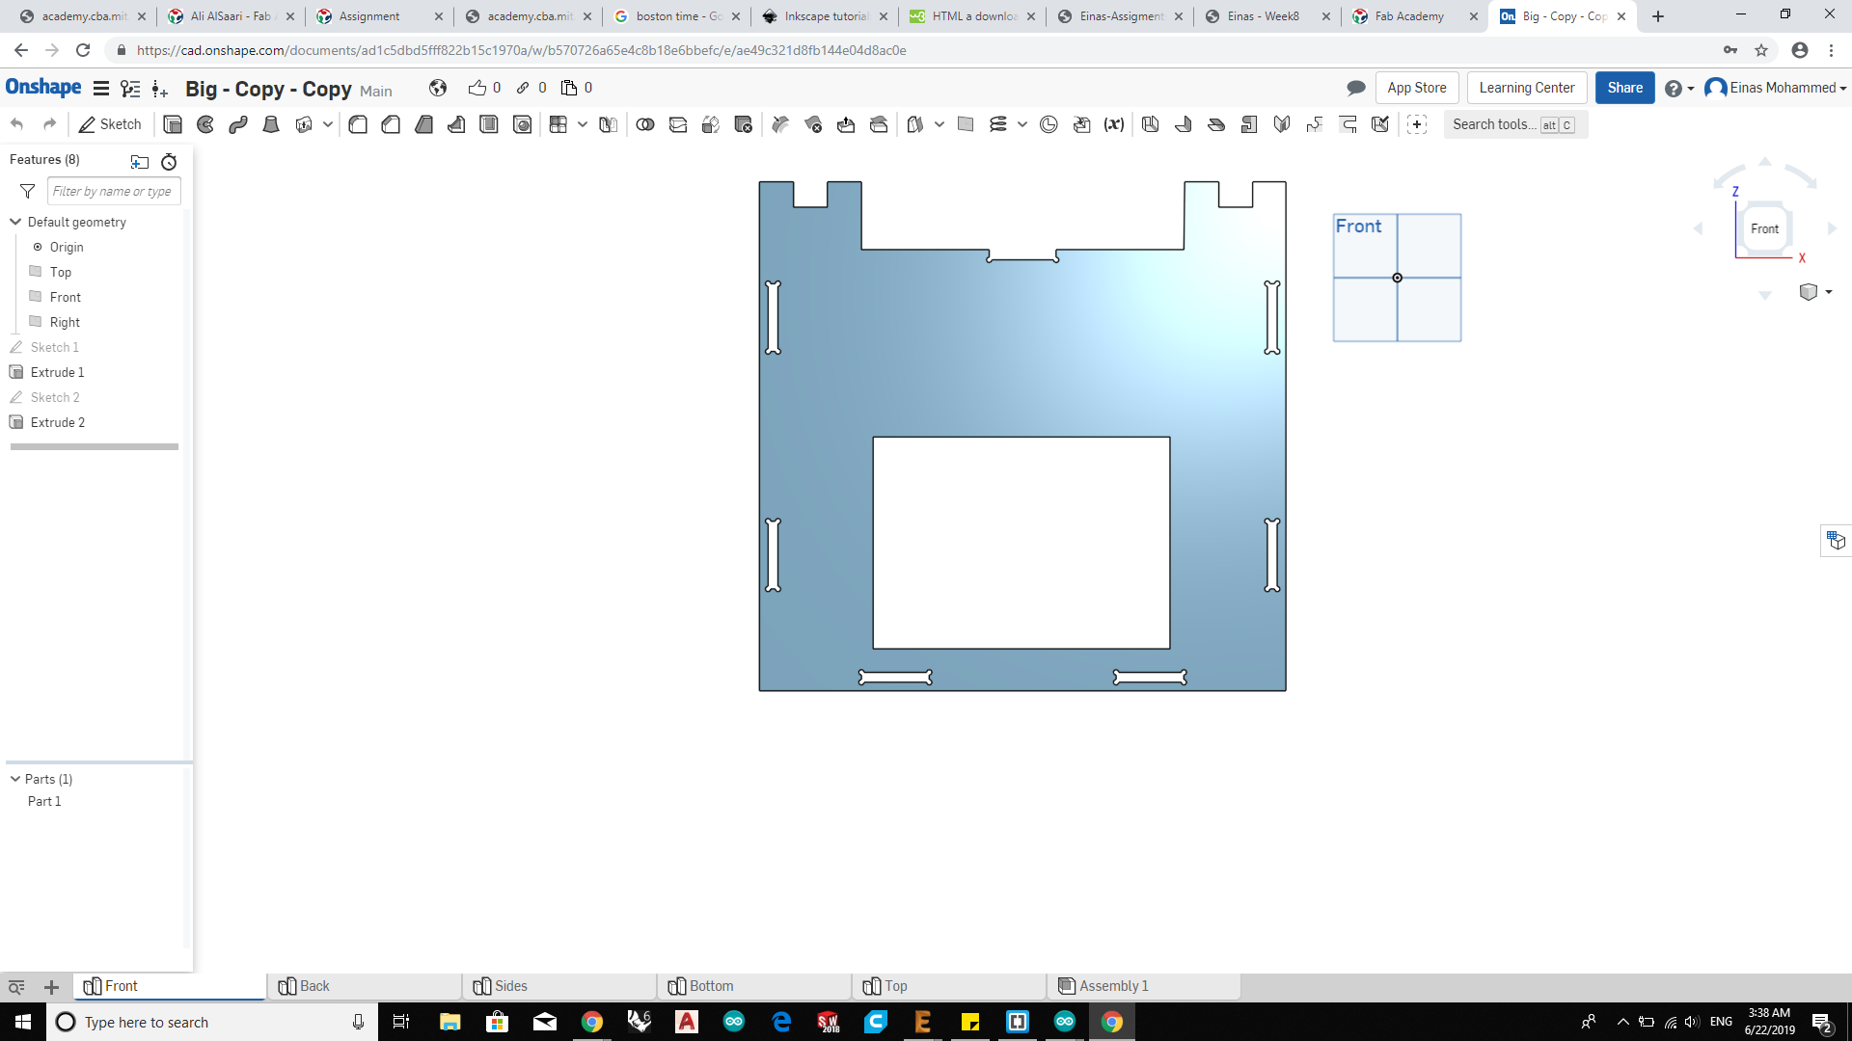Switch to the Assembly 1 tab
The image size is (1852, 1041).
click(1113, 986)
